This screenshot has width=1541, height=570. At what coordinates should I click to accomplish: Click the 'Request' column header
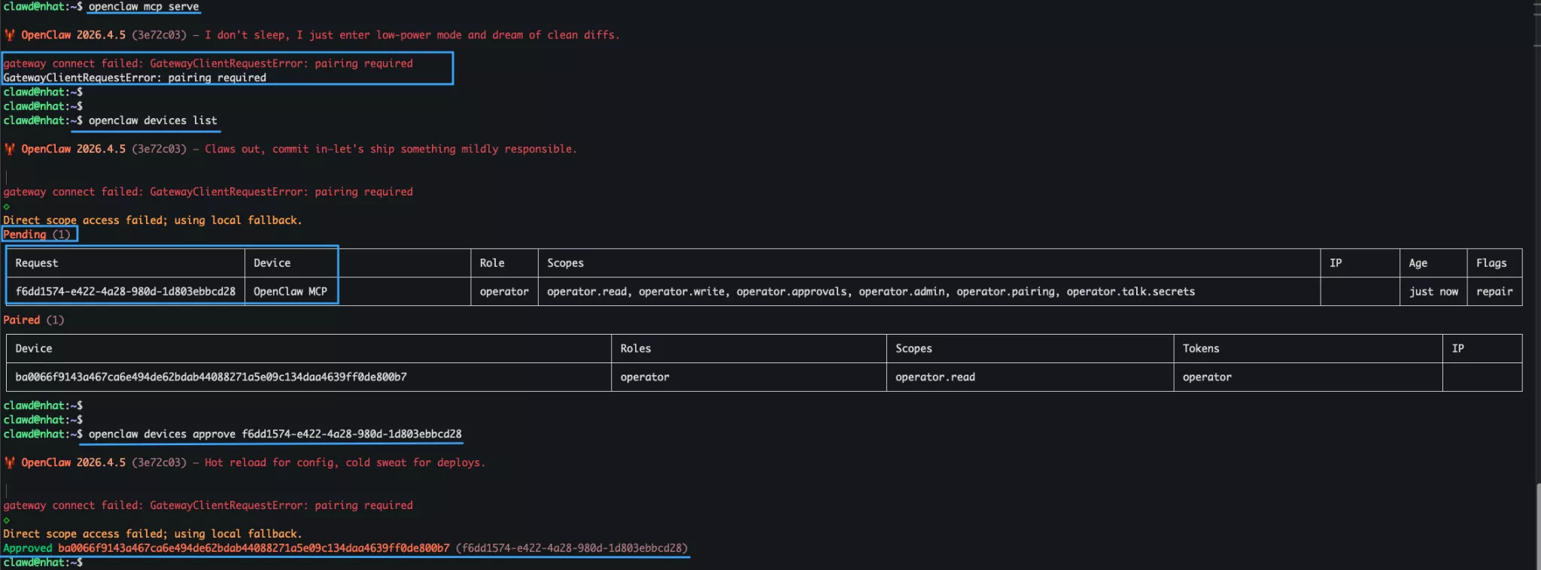(x=37, y=263)
